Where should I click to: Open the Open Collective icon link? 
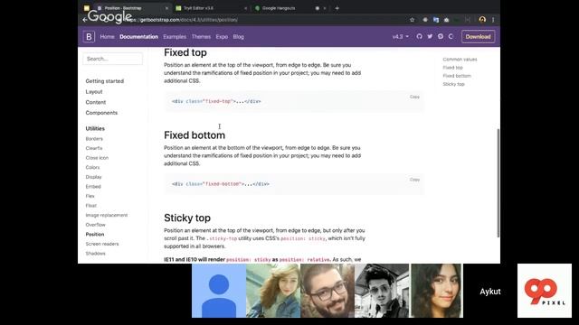(x=451, y=36)
